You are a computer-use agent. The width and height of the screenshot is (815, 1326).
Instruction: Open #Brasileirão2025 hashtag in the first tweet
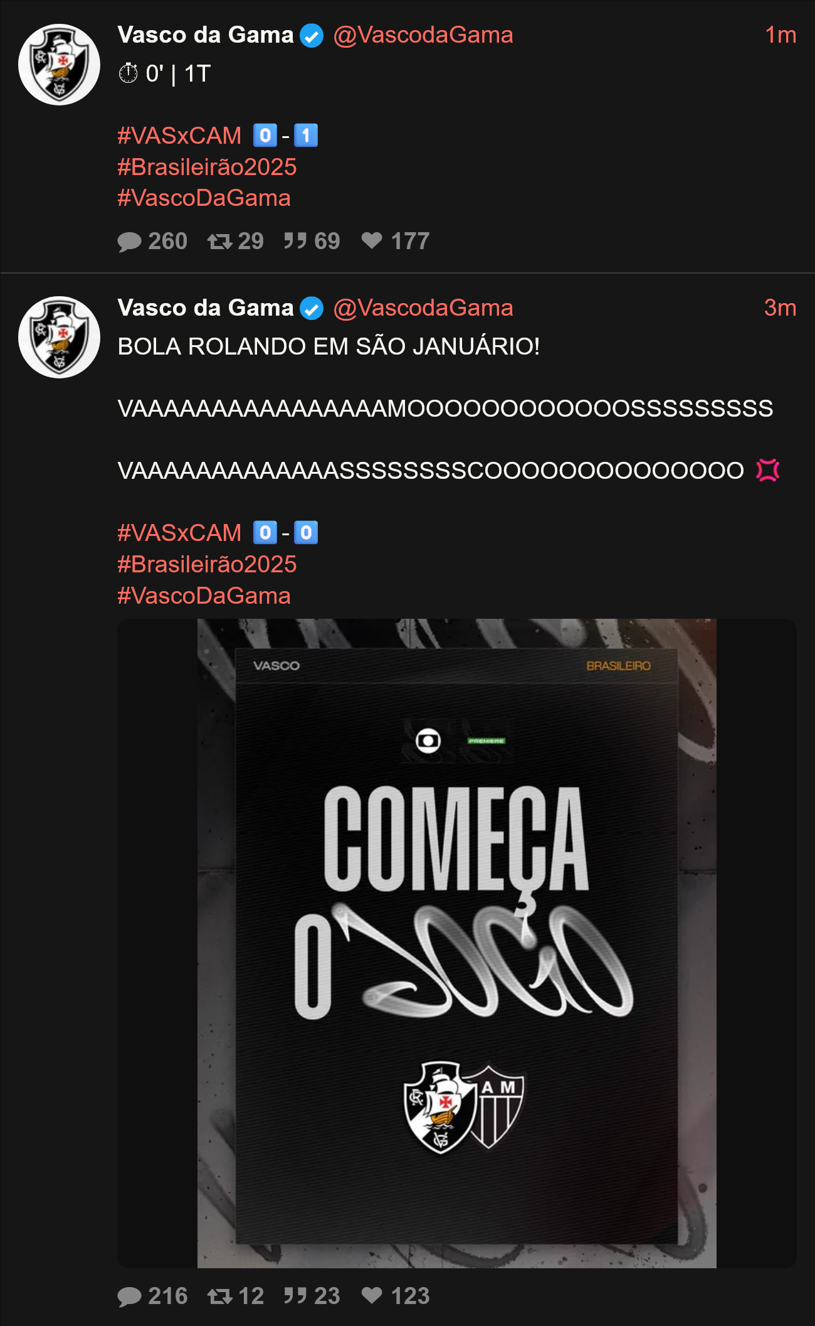(207, 167)
